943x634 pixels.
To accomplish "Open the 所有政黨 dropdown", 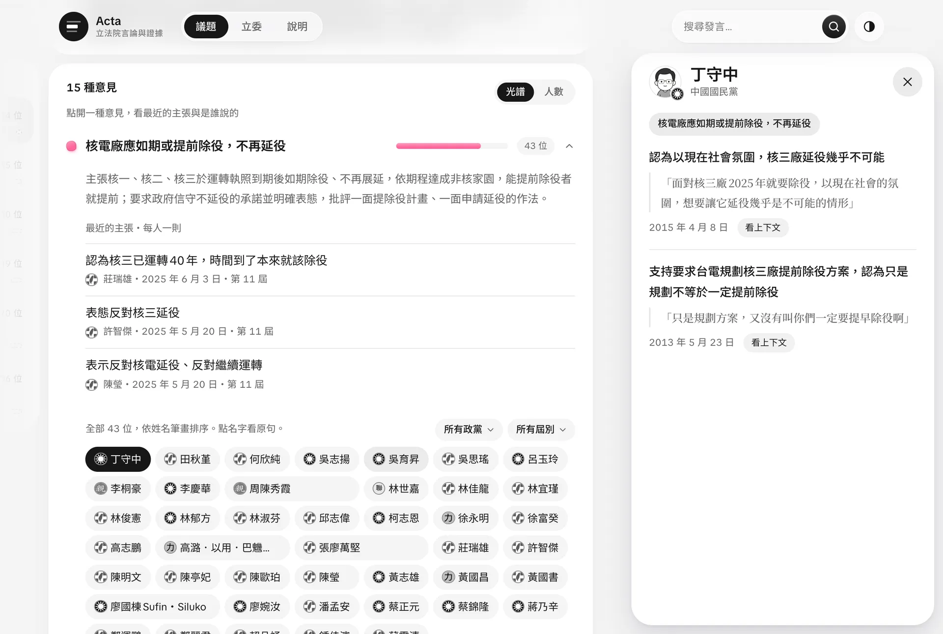I will coord(469,430).
